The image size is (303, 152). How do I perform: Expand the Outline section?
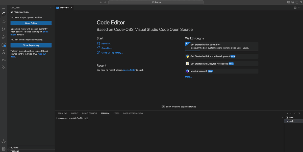[x=31, y=148]
